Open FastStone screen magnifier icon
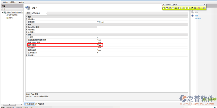 coord(189,8)
